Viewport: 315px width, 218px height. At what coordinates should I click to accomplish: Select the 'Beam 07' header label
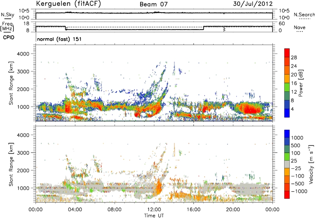pyautogui.click(x=154, y=4)
